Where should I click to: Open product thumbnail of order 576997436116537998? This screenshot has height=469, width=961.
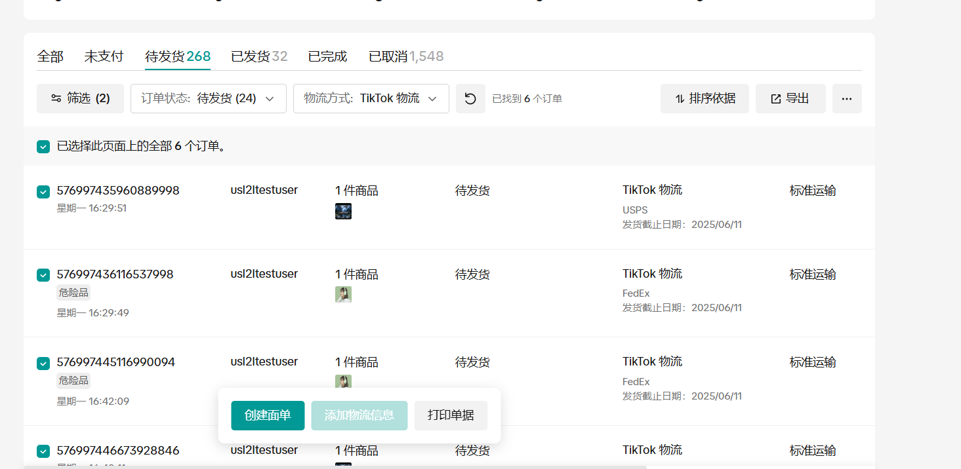[343, 294]
